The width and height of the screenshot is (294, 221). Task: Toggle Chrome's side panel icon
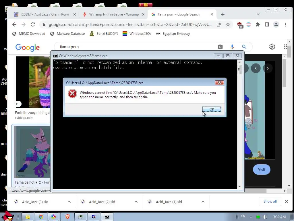pyautogui.click(x=267, y=24)
